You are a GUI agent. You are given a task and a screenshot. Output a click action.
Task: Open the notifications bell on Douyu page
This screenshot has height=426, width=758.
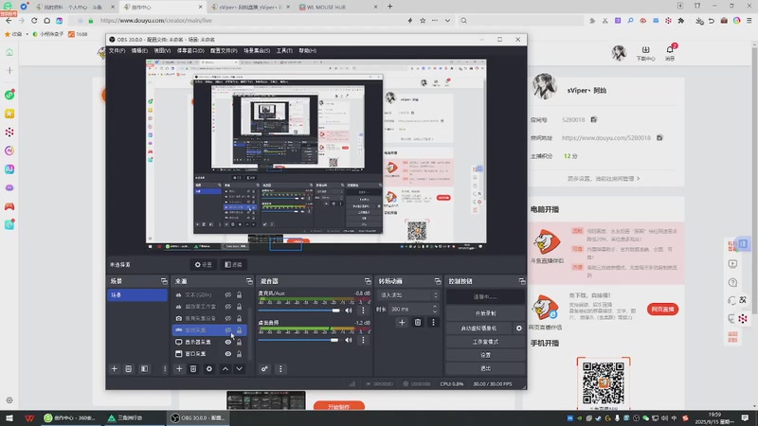click(670, 52)
